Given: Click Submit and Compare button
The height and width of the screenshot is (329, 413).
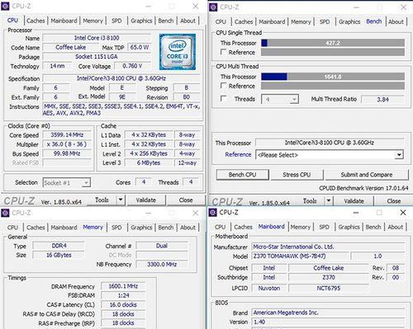Looking at the screenshot, I should pos(367,175).
